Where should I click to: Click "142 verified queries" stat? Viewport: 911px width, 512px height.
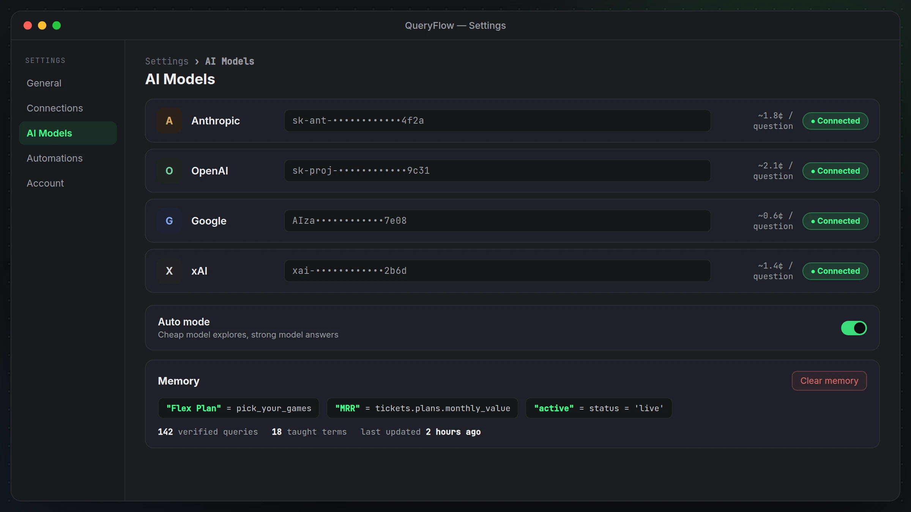click(208, 432)
